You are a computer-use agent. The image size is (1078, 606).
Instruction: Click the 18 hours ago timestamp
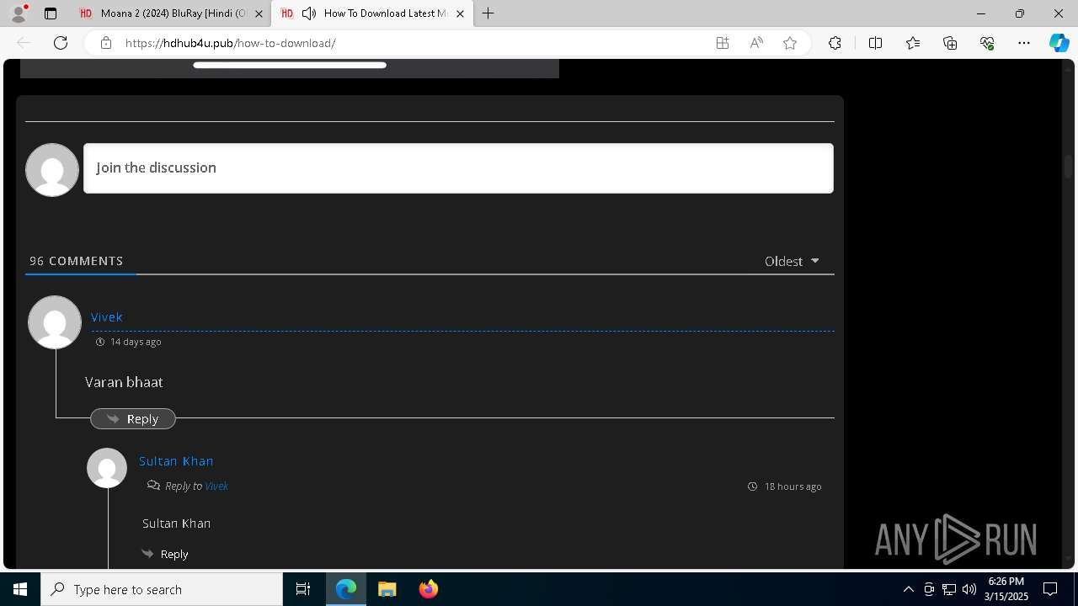point(792,486)
